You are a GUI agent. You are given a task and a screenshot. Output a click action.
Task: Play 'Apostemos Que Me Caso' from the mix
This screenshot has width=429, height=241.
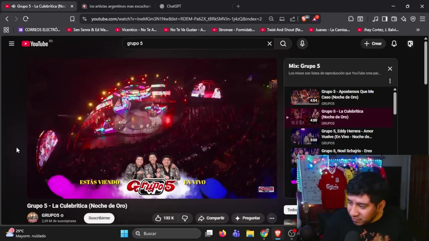(x=339, y=97)
